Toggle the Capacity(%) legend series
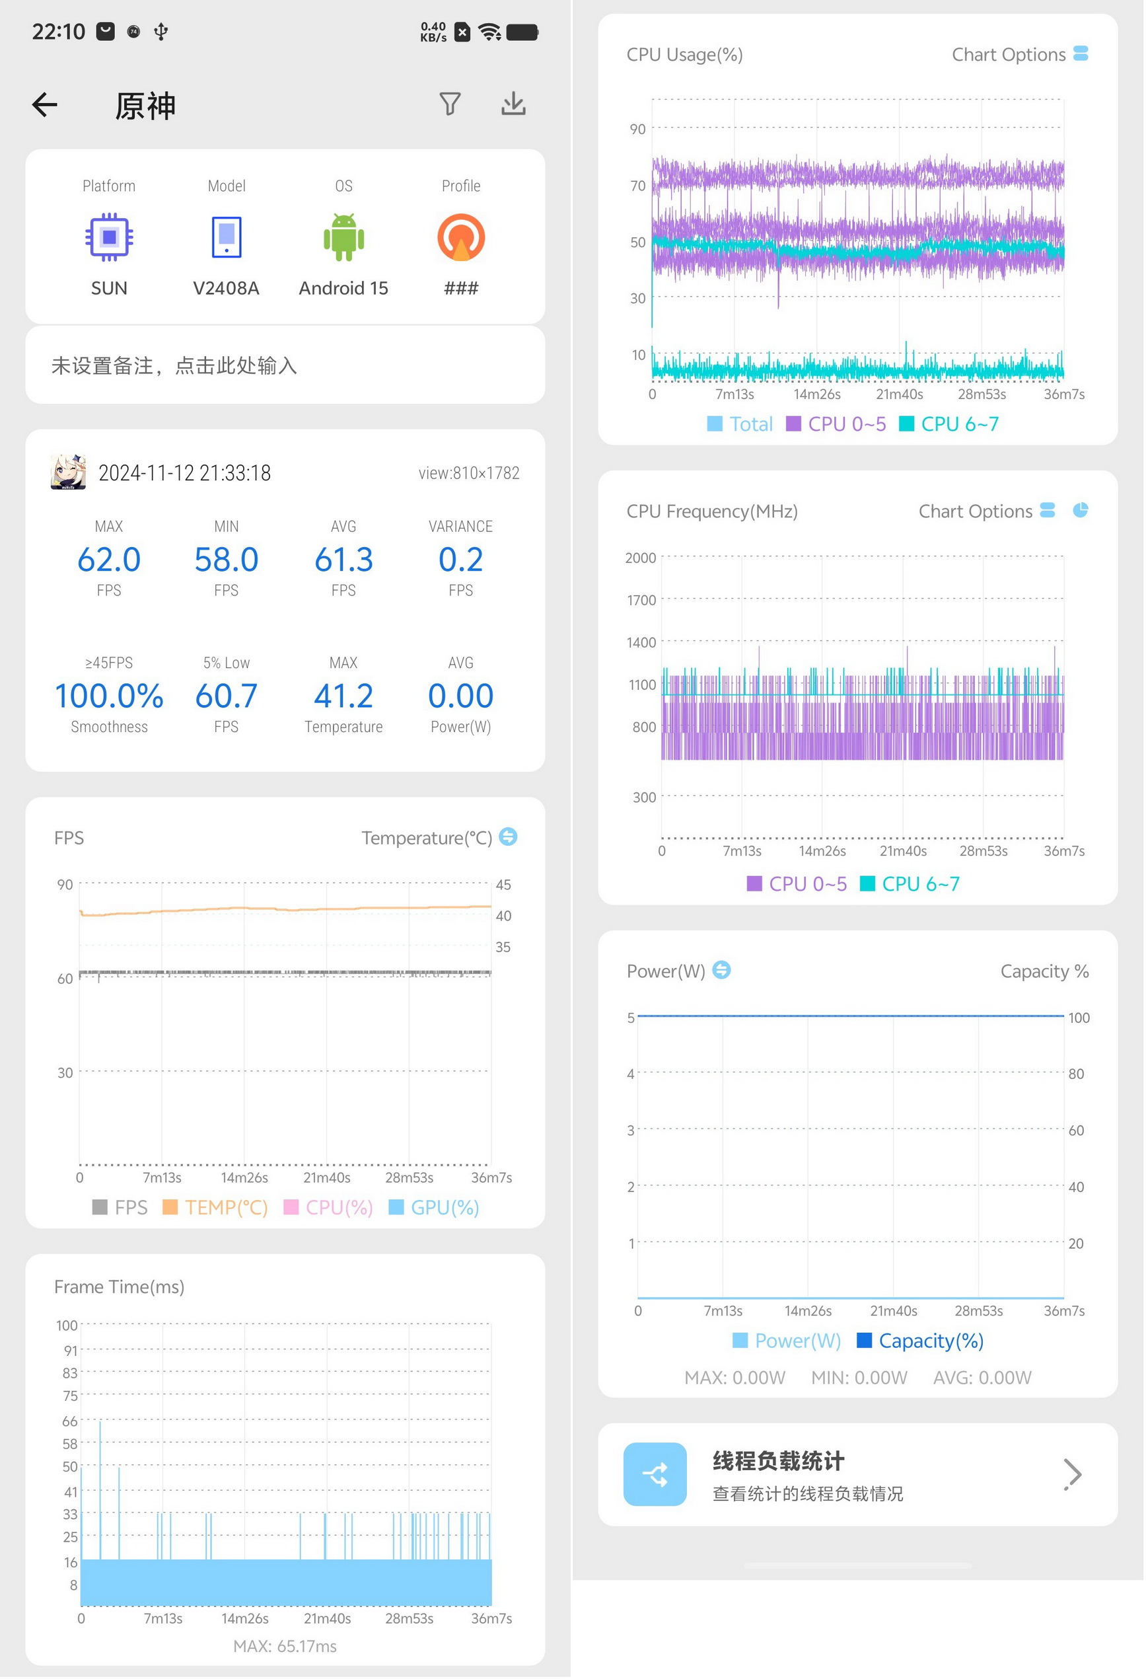This screenshot has width=1146, height=1679. tap(921, 1341)
